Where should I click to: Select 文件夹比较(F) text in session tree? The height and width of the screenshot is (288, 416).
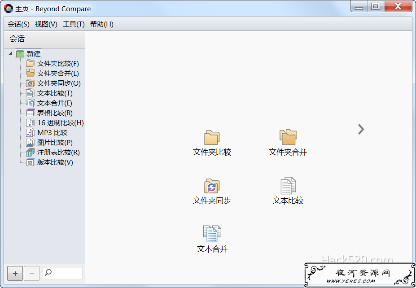(58, 64)
